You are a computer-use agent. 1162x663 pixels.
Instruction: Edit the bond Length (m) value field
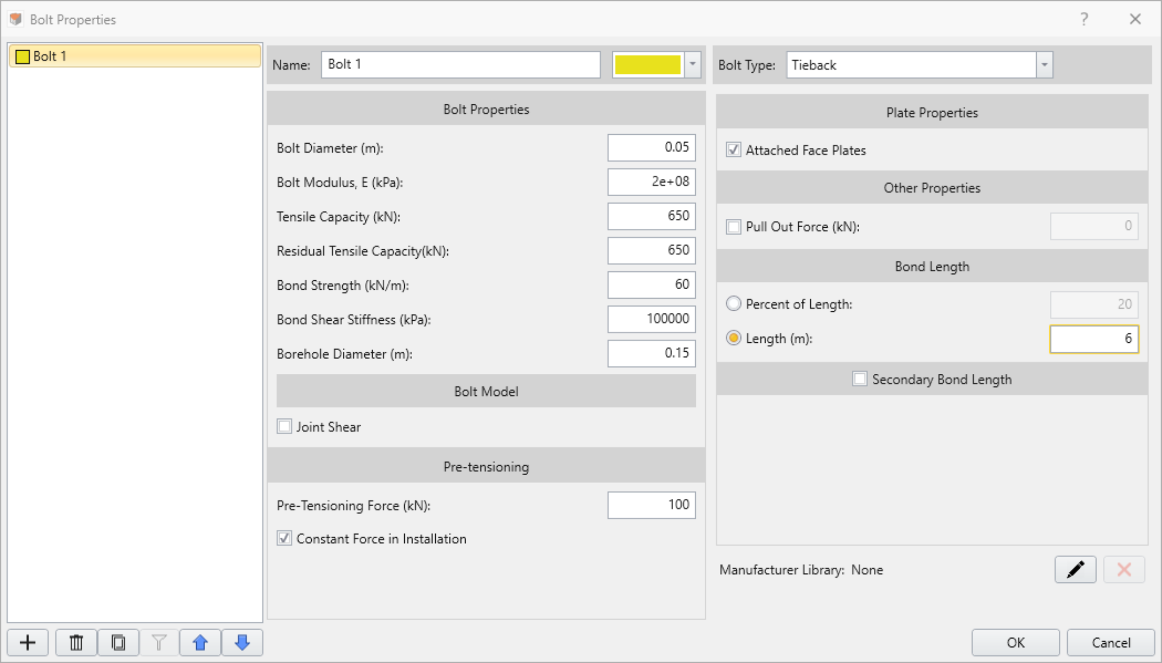pyautogui.click(x=1094, y=339)
